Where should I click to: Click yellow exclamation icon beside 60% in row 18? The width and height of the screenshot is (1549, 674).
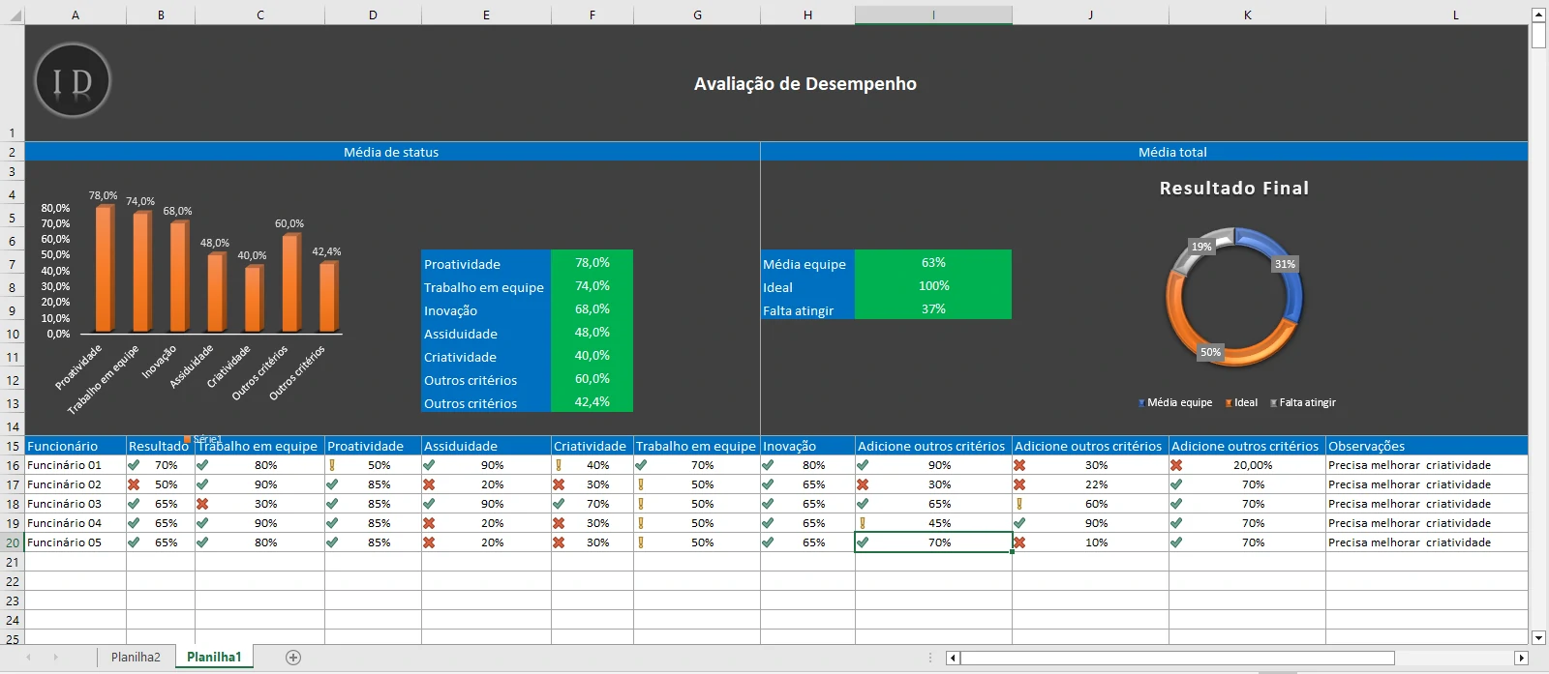coord(1018,504)
